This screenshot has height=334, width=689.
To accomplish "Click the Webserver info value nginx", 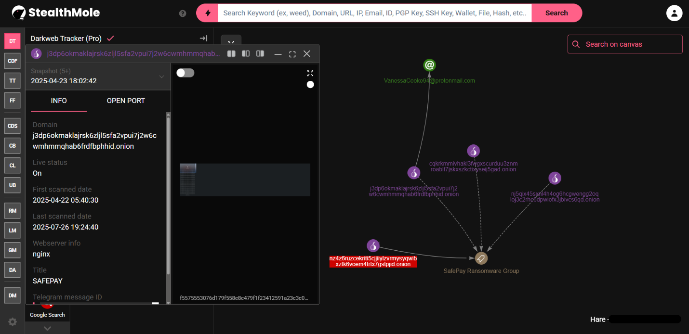I will (41, 254).
